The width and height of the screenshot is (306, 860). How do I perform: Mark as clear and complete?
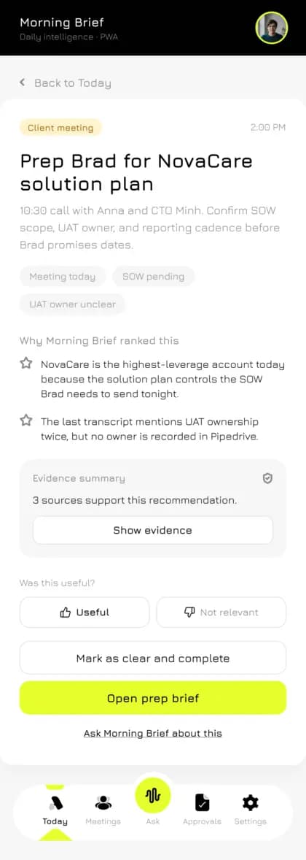[x=153, y=659]
